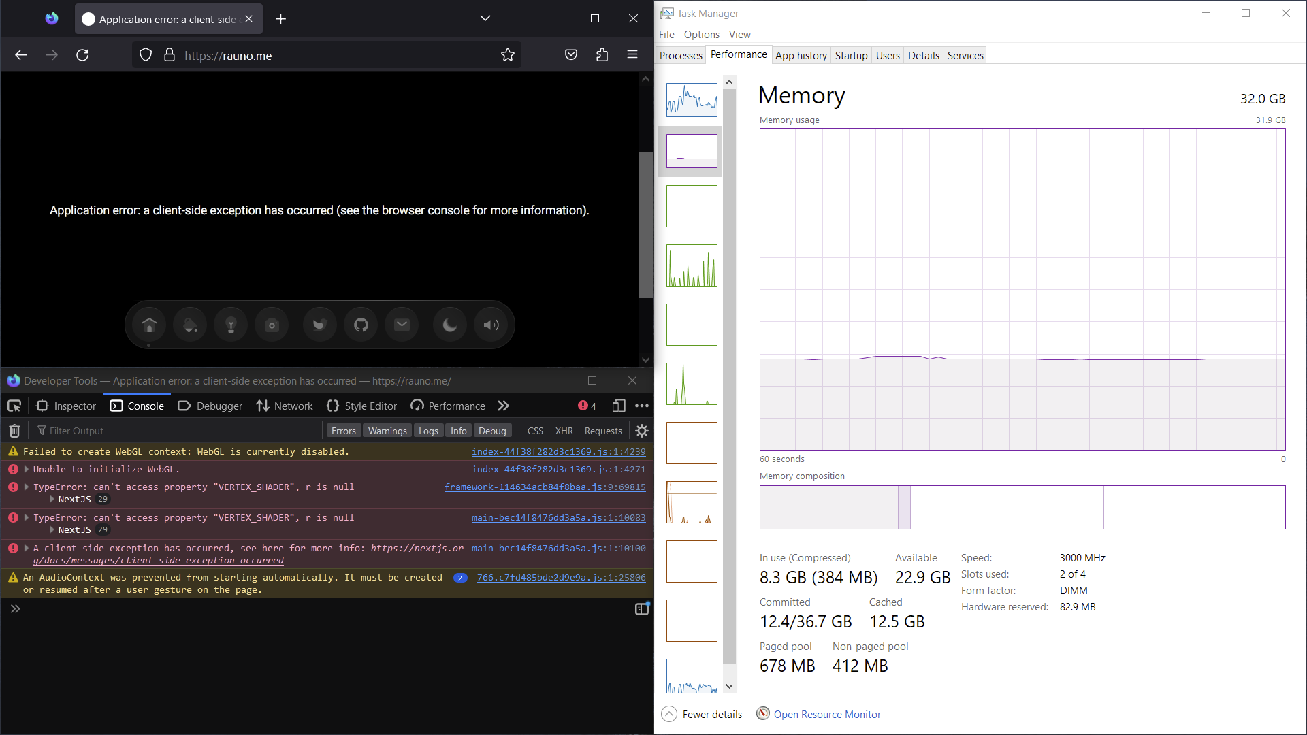Open DevTools settings with gear icon
The image size is (1307, 735).
point(642,430)
